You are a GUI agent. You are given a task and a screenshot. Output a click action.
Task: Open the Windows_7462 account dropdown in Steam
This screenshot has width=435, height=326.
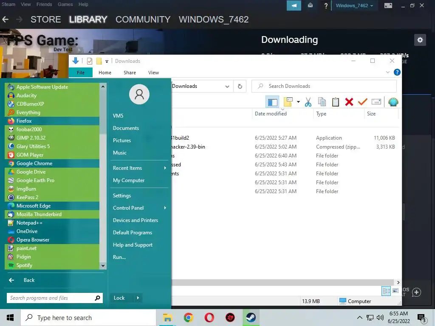pyautogui.click(x=354, y=6)
